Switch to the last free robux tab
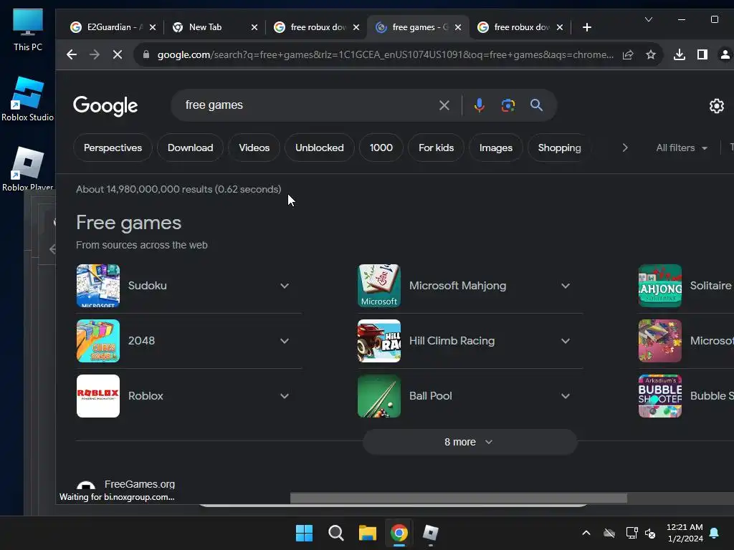This screenshot has width=734, height=550. click(x=520, y=27)
